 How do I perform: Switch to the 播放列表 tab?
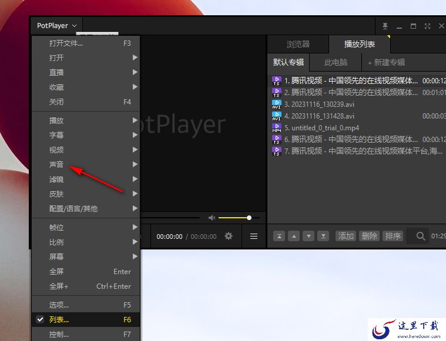(x=360, y=44)
